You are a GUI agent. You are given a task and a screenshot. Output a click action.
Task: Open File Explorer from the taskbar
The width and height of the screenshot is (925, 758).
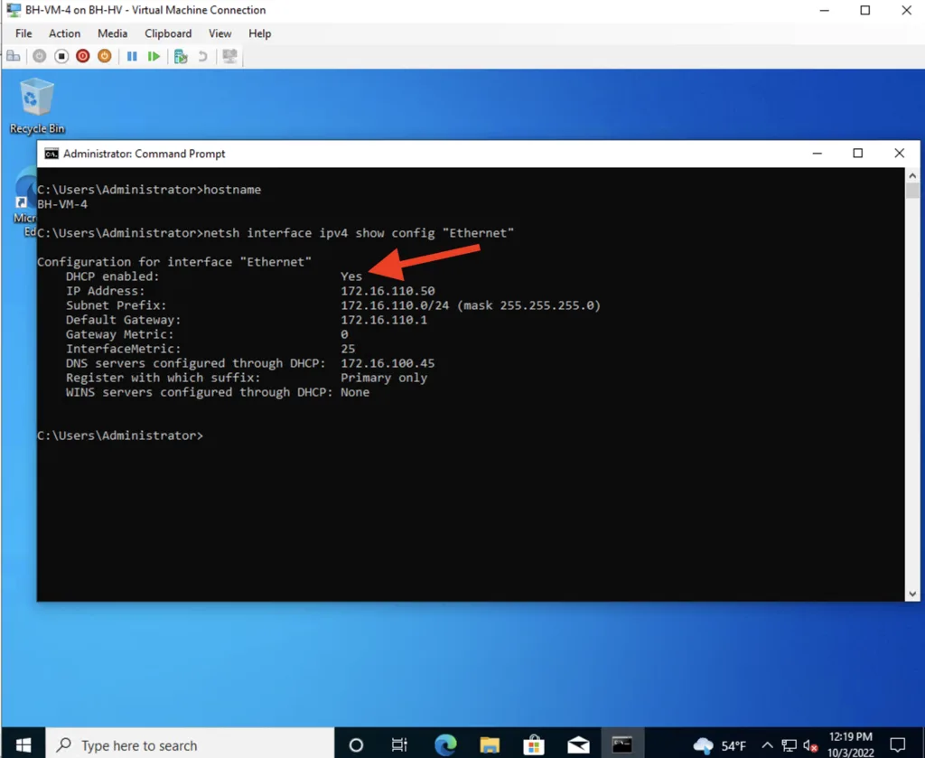pyautogui.click(x=490, y=745)
